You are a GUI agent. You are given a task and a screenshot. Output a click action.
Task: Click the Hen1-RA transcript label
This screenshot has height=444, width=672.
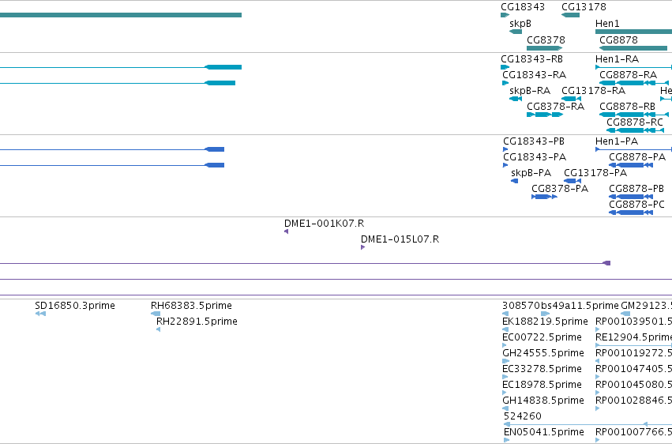[617, 59]
